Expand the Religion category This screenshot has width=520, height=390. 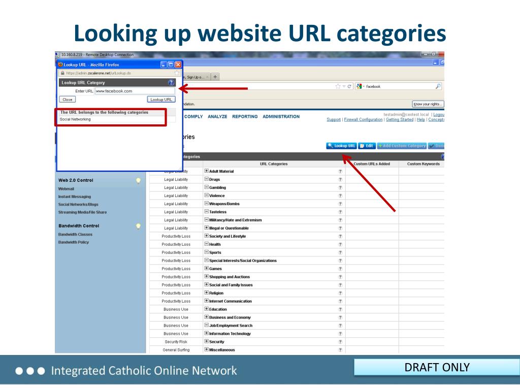pyautogui.click(x=207, y=293)
